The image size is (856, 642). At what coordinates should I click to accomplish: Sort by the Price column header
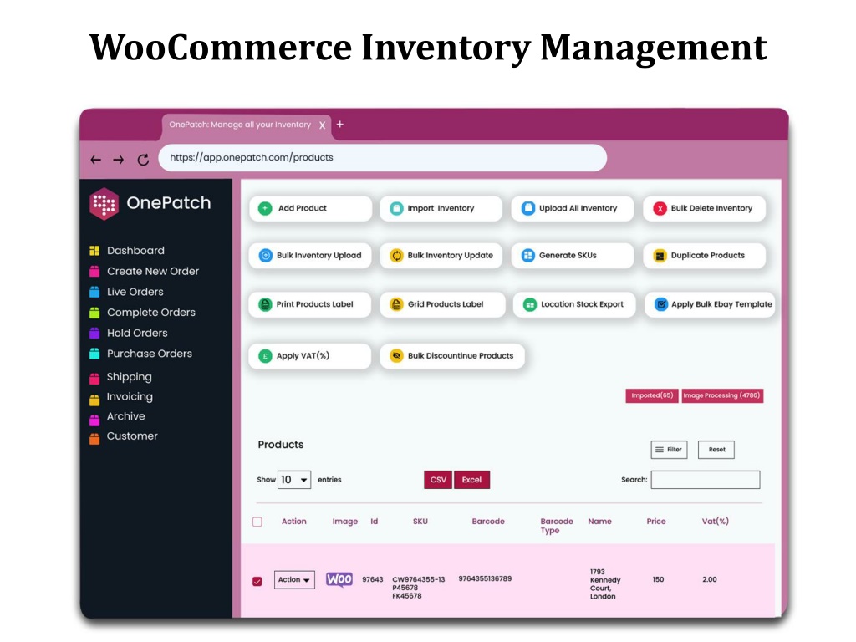click(x=656, y=522)
